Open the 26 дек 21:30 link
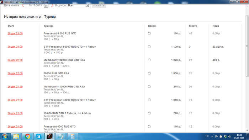 tap(15, 87)
